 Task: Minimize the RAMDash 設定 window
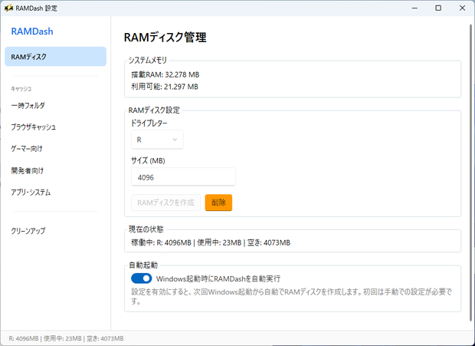click(414, 8)
